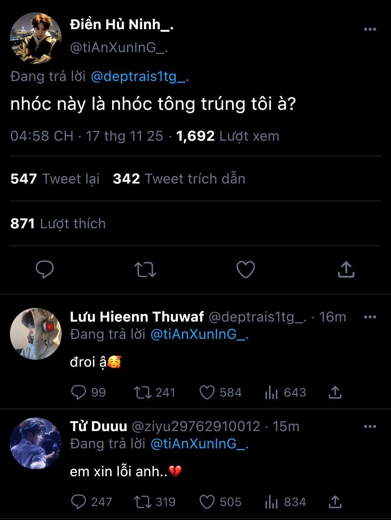Comment on Tử Duuu's reply
391x520 pixels.
pos(79,502)
